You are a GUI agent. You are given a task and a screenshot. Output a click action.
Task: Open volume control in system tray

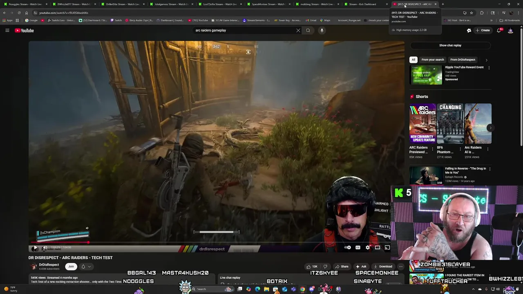coord(498,289)
